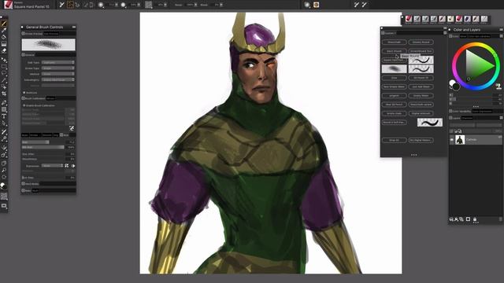Click the Real 2B Pencil button

tap(394, 105)
